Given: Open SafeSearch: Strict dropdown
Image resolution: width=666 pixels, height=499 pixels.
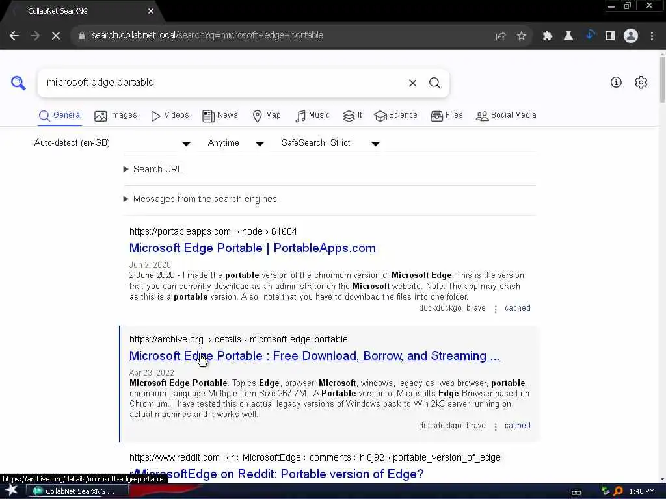Looking at the screenshot, I should coord(330,143).
